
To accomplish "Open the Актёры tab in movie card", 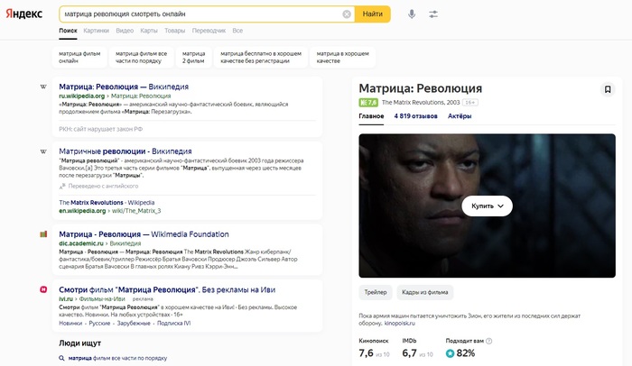I will coord(460,116).
